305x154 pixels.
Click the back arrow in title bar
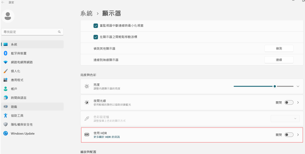click(x=3, y=2)
